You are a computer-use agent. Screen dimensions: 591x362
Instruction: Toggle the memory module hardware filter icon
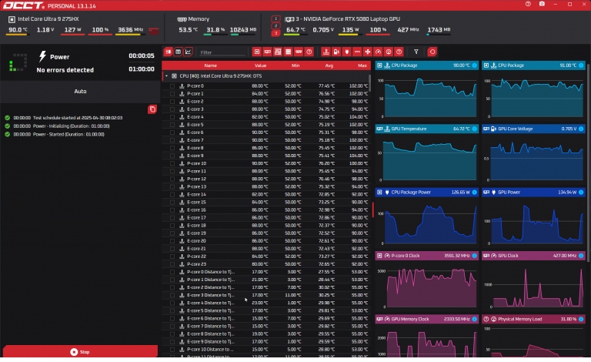pos(299,52)
